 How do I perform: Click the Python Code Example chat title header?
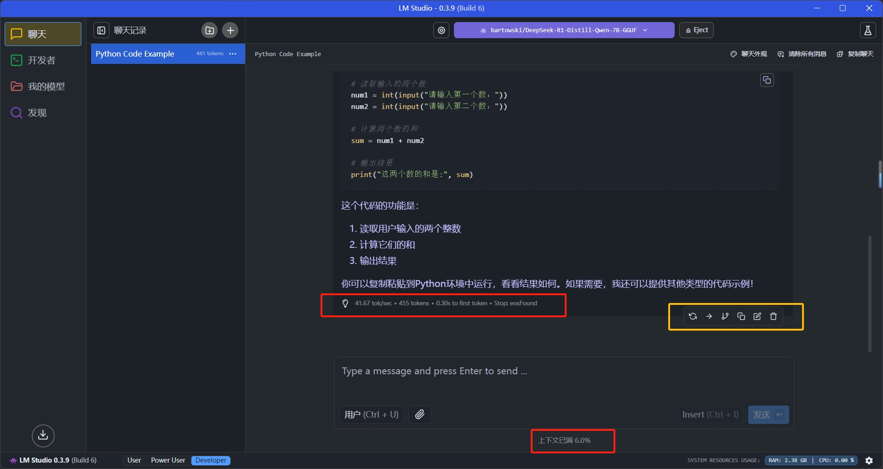tap(288, 54)
